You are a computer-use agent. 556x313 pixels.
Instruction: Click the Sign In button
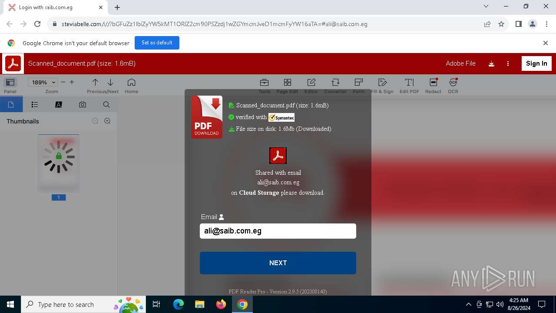536,63
